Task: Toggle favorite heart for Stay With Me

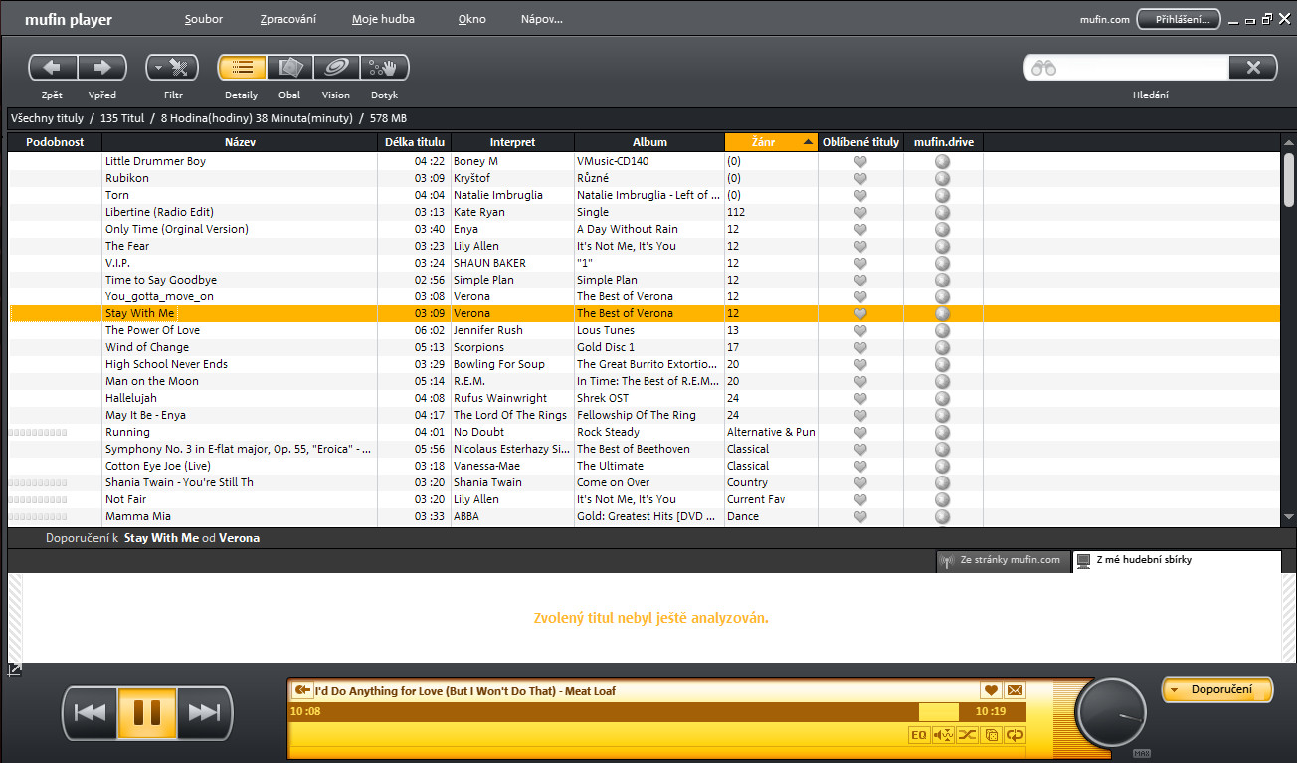Action: [860, 313]
